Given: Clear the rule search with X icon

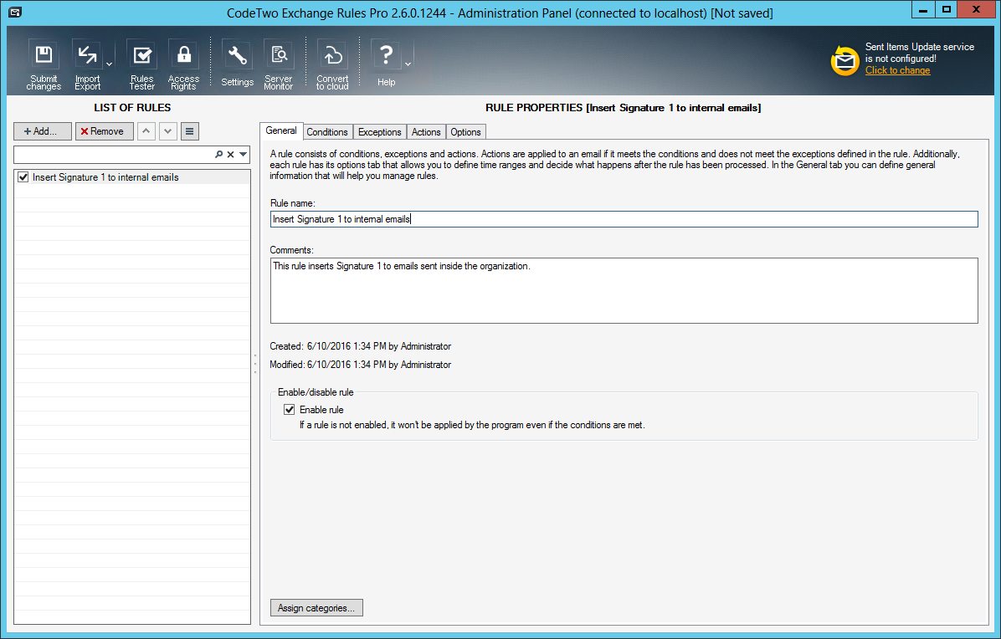Looking at the screenshot, I should [x=230, y=155].
